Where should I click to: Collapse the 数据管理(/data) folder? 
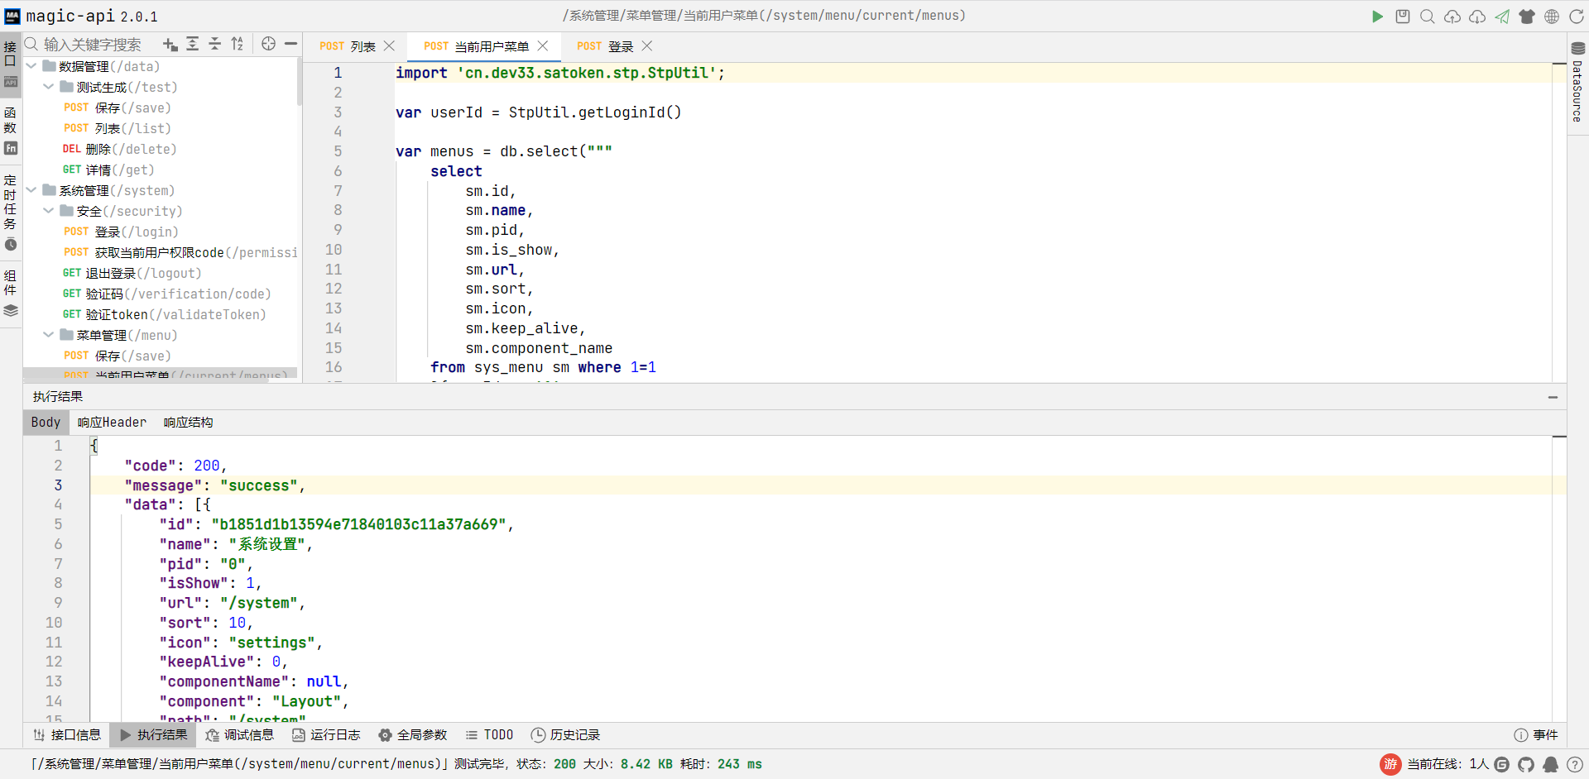[x=31, y=66]
